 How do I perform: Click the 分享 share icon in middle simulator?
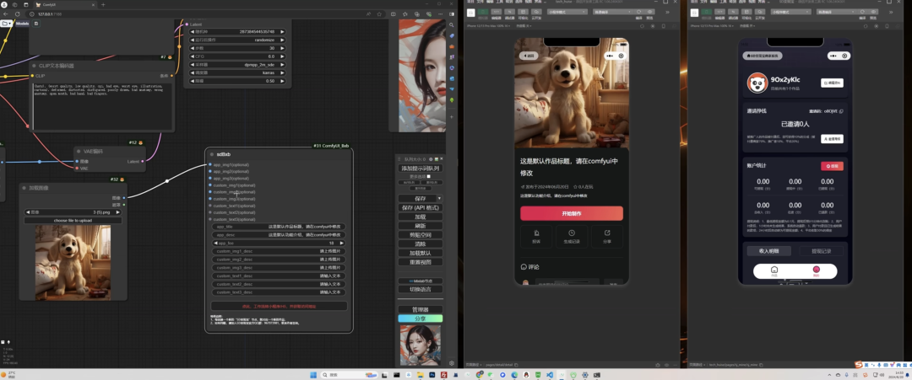[x=607, y=233]
